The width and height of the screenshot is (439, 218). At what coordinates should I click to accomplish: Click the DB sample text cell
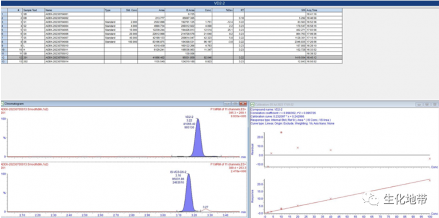click(x=34, y=18)
